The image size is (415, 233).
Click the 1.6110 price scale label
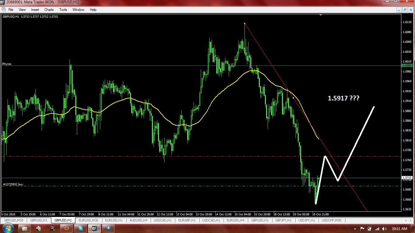coord(407,22)
